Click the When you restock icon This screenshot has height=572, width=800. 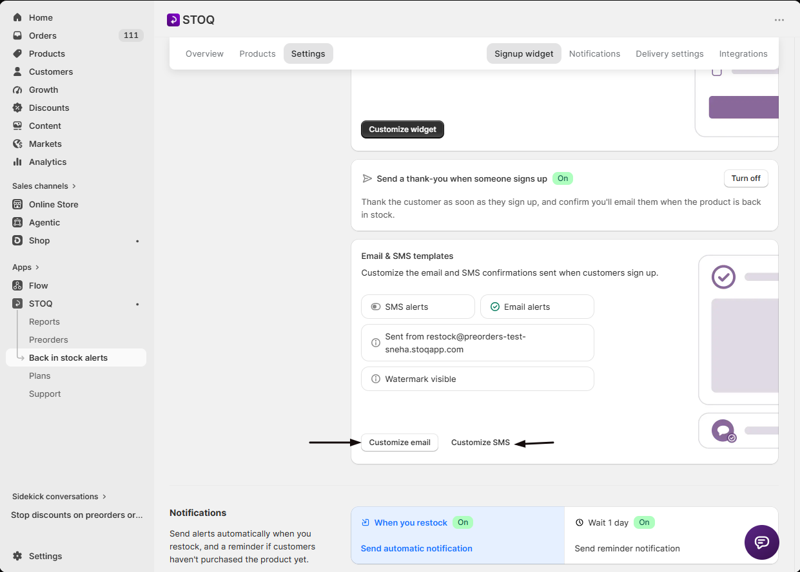pos(366,522)
